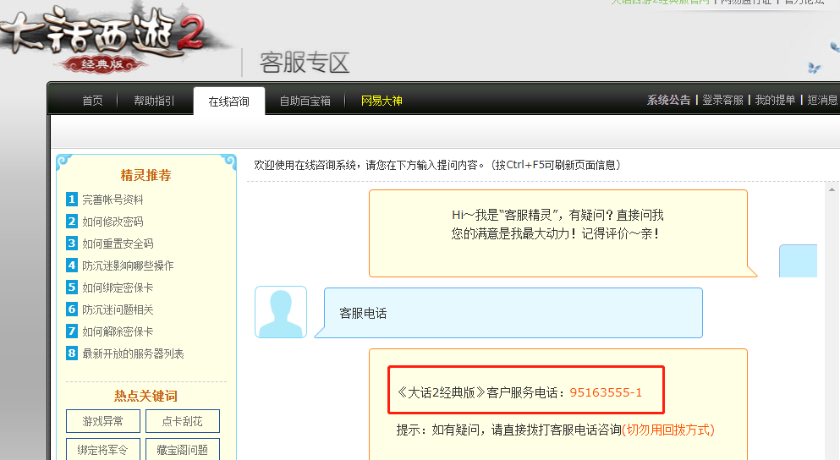Click the 大话西游2 经典版 logo

click(x=104, y=39)
